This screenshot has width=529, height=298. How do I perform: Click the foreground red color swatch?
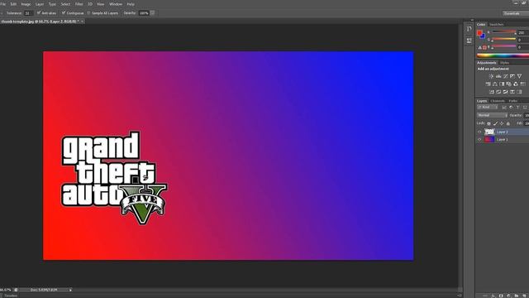point(479,33)
